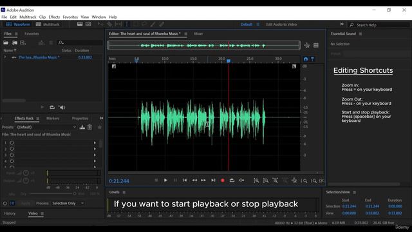Click the Import File icon

coord(14,43)
